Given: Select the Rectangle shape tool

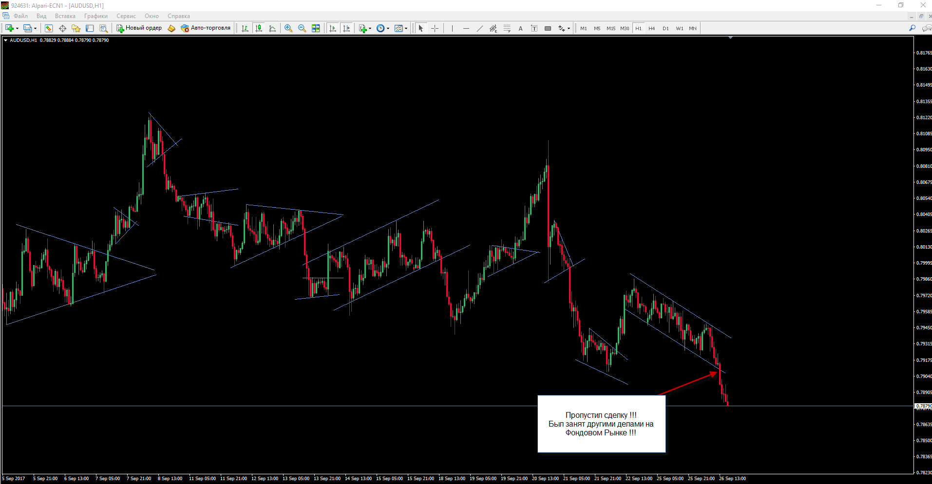Looking at the screenshot, I should tap(548, 28).
